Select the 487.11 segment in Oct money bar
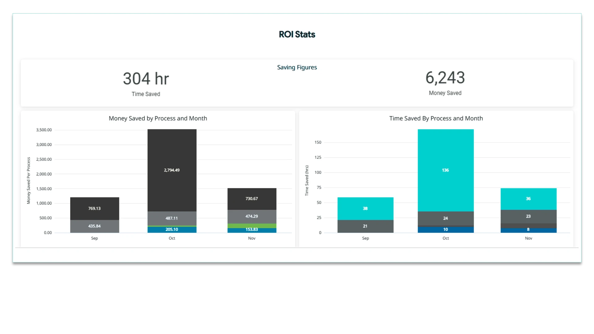594x334 pixels. [x=172, y=218]
